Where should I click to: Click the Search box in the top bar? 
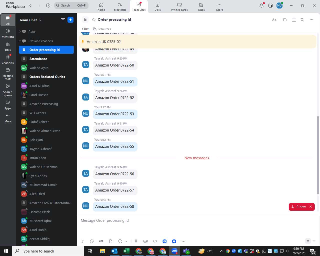(x=71, y=5)
